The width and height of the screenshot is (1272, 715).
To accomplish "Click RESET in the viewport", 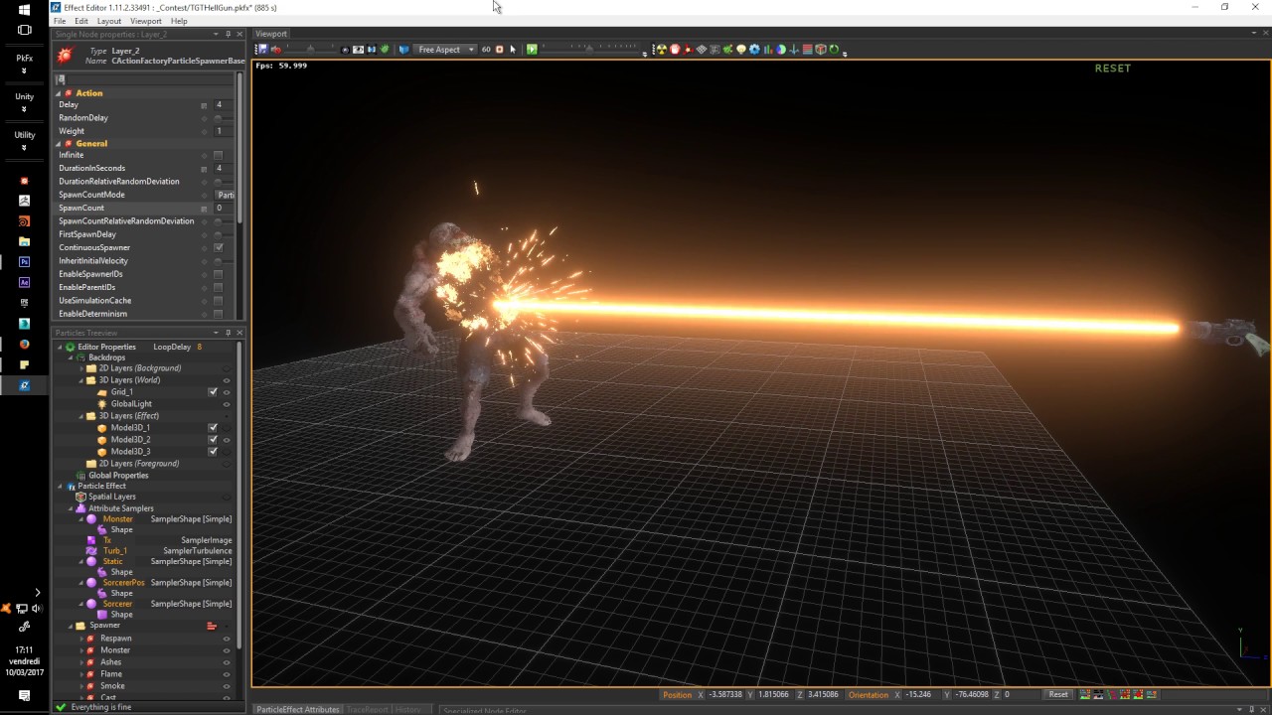I will [1113, 69].
